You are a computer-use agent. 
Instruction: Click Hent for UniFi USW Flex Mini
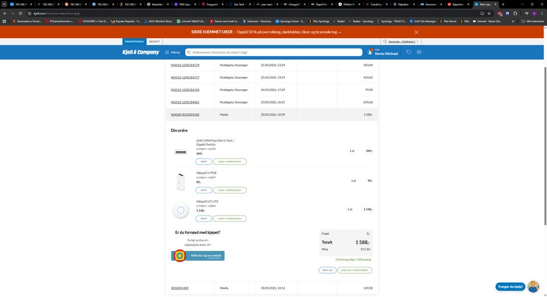[204, 162]
